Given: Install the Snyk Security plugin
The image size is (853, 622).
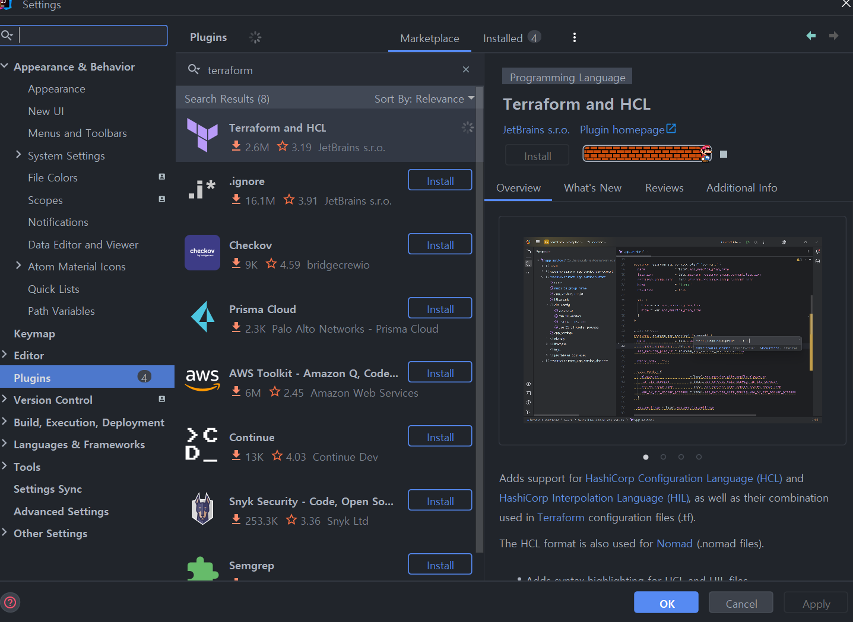Looking at the screenshot, I should [440, 500].
